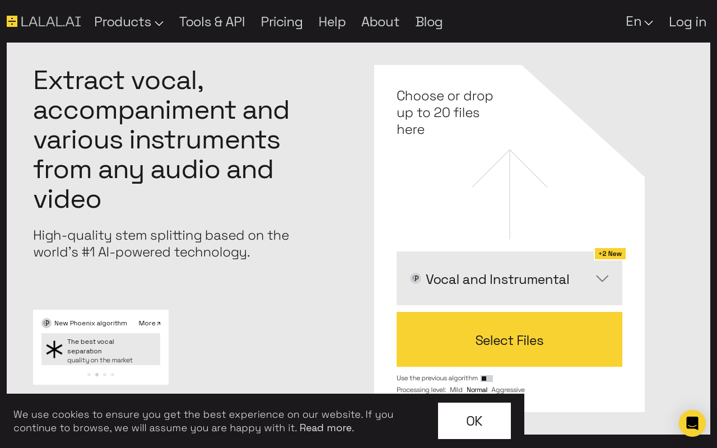This screenshot has width=717, height=448.
Task: Click the Phoenix algorithm circle icon in the carousel
Action: [46, 323]
